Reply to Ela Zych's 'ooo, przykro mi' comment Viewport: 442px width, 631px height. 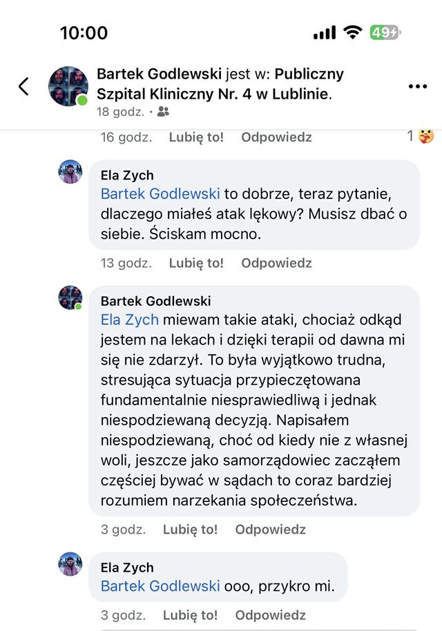(270, 615)
